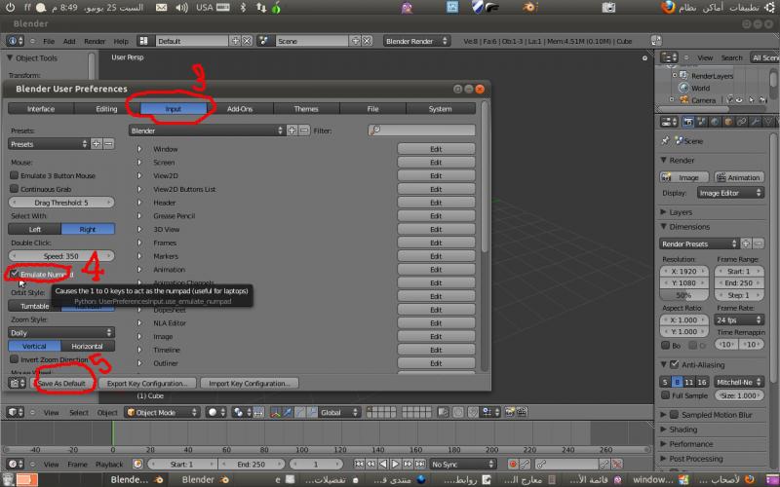Toggle the Emulate Numpad checkbox
The width and height of the screenshot is (780, 487).
click(x=14, y=274)
